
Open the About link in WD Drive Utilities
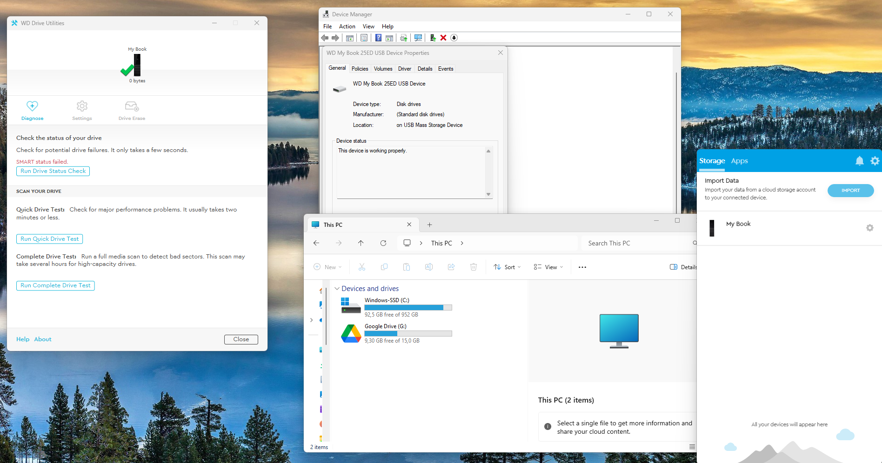(x=43, y=339)
